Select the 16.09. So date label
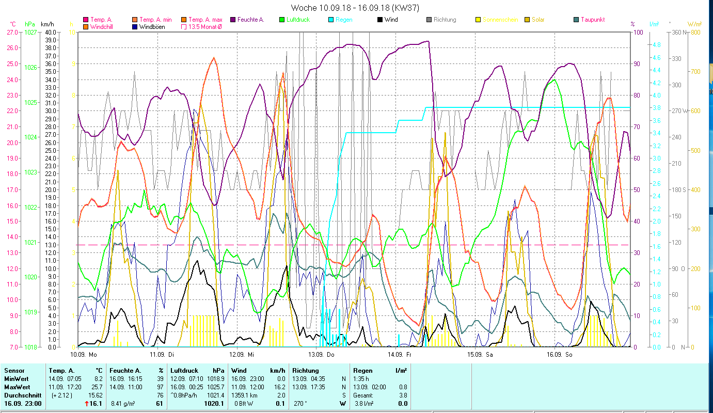The image size is (713, 413). pyautogui.click(x=560, y=355)
